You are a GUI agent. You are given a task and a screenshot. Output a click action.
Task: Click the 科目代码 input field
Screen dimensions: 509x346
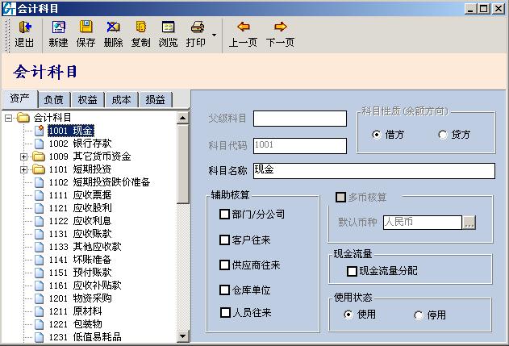pyautogui.click(x=300, y=146)
